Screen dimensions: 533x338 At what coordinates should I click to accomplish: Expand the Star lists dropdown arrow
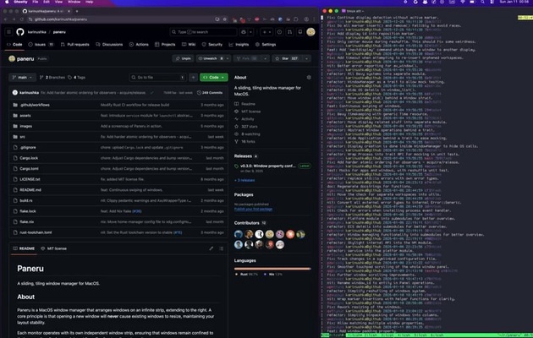tap(306, 58)
